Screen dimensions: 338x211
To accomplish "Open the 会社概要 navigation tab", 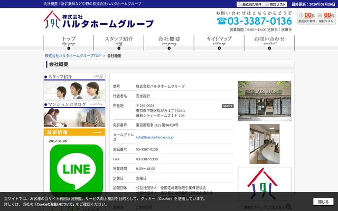I will tap(169, 42).
